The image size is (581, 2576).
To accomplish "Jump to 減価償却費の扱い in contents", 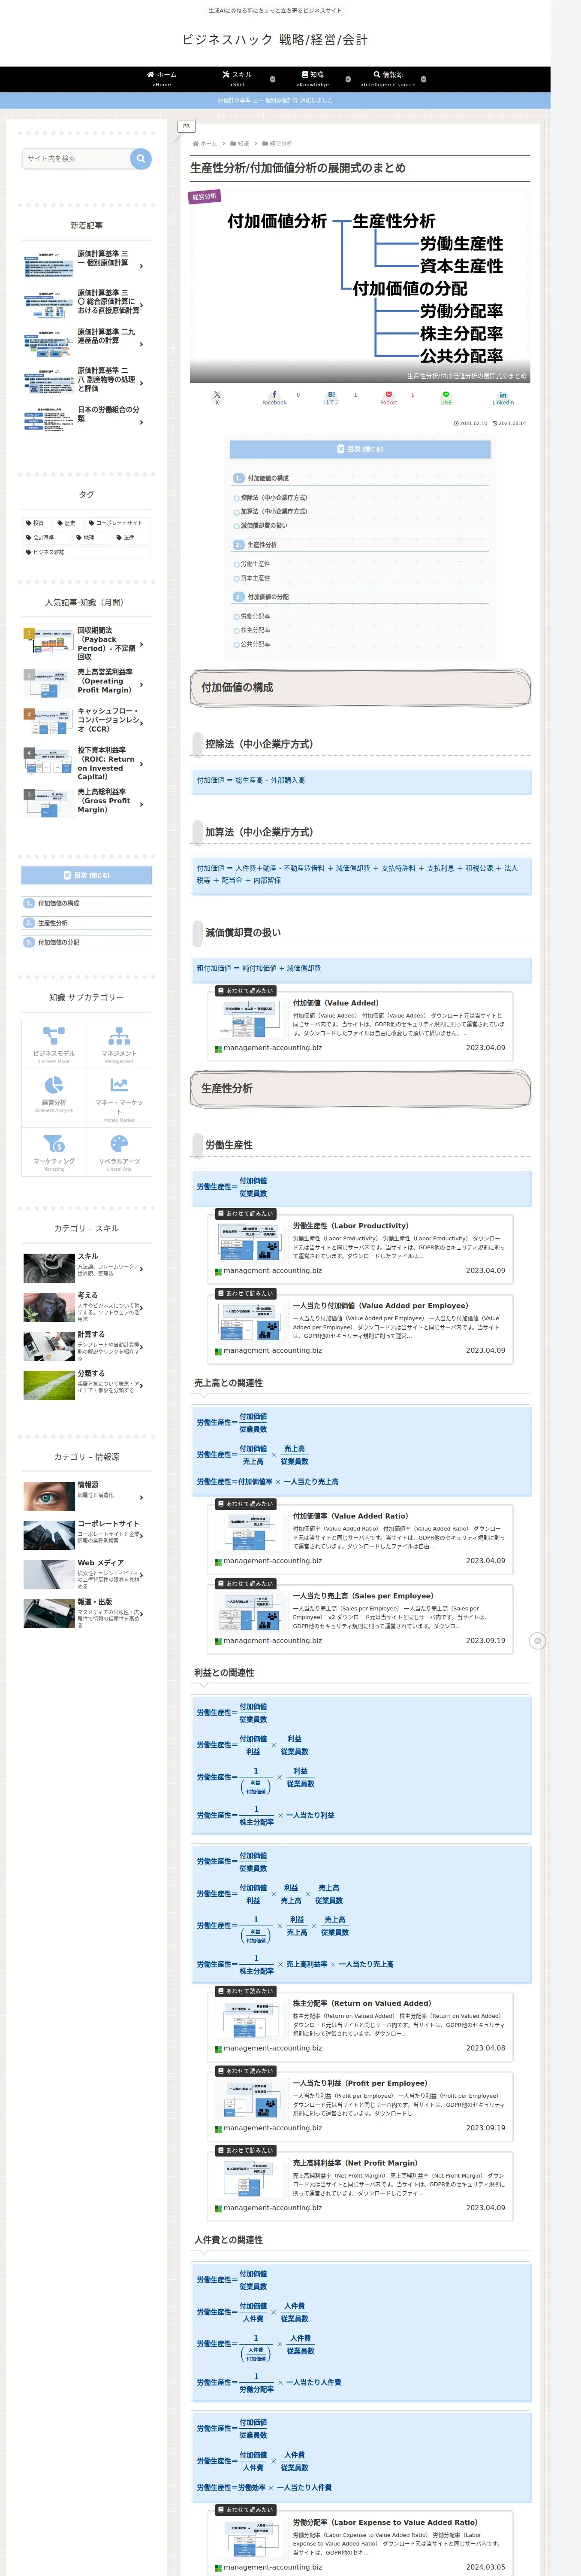I will 264,525.
